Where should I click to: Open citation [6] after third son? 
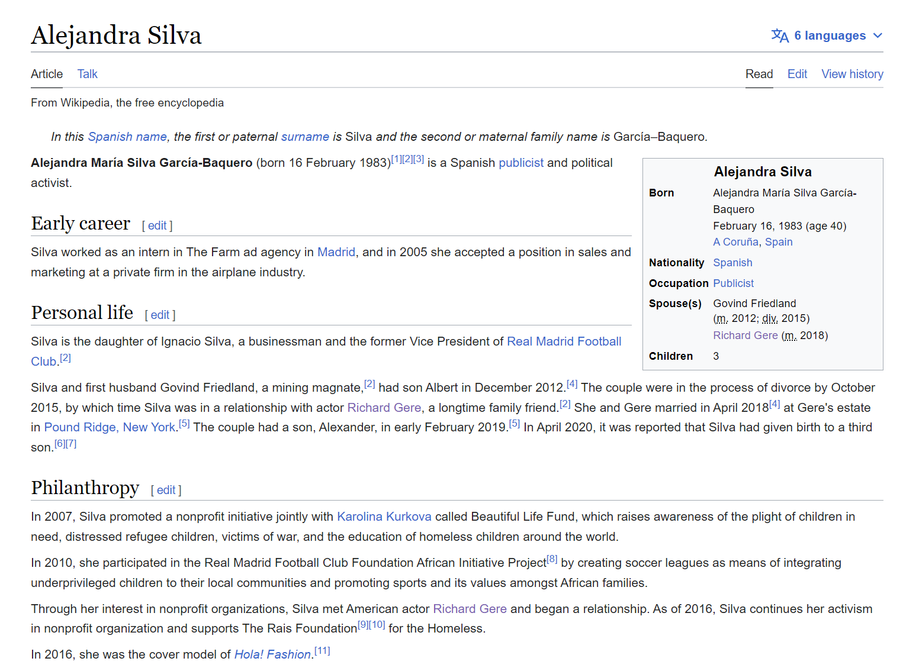click(60, 444)
